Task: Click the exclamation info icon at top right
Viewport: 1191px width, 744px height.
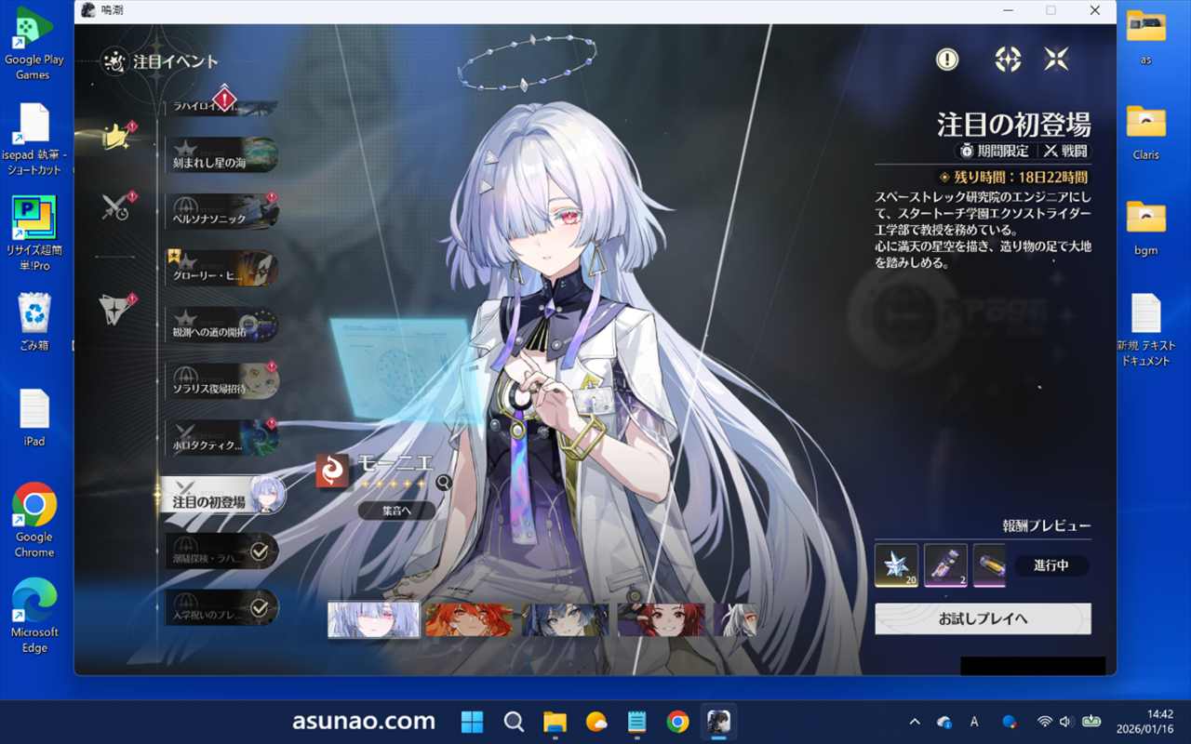Action: pyautogui.click(x=946, y=60)
